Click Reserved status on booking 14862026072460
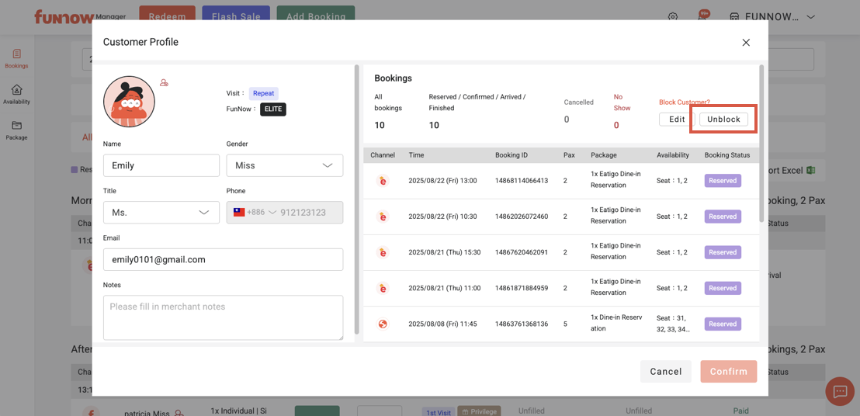 [722, 217]
